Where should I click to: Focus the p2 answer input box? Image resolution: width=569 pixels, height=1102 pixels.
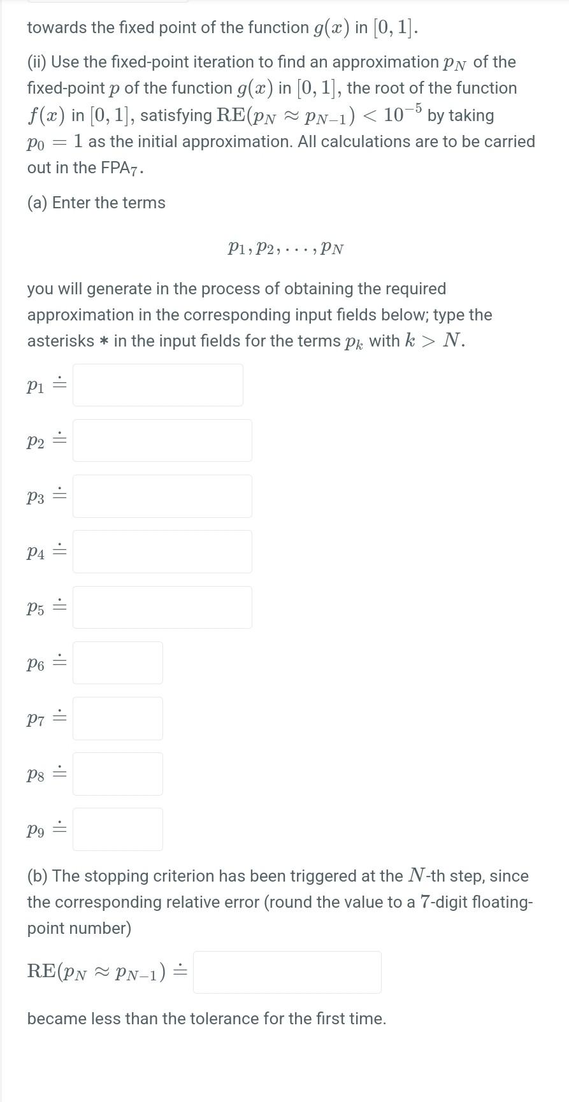click(162, 440)
